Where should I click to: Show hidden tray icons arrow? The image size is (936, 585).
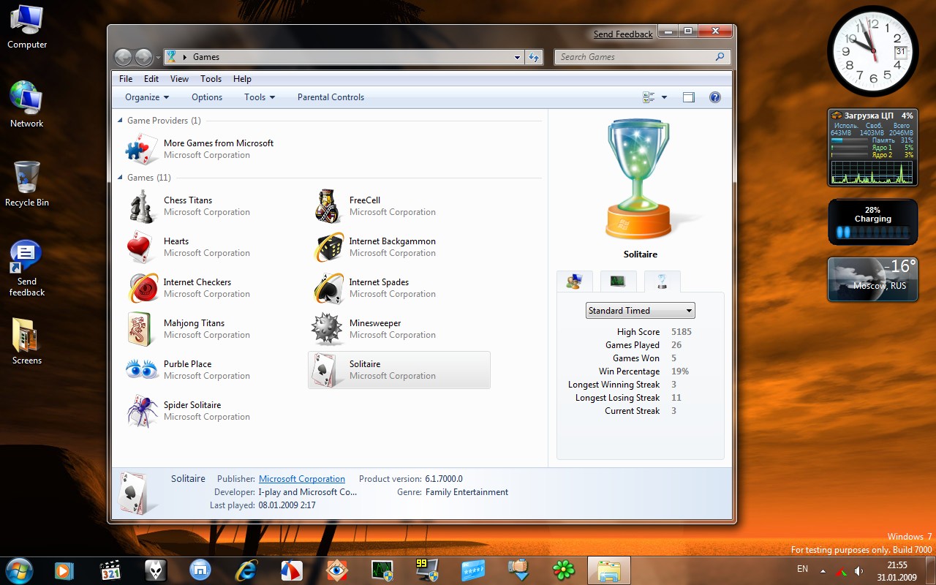tap(823, 570)
